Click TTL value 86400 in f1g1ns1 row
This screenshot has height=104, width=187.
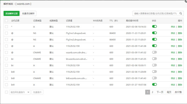click(x=113, y=33)
